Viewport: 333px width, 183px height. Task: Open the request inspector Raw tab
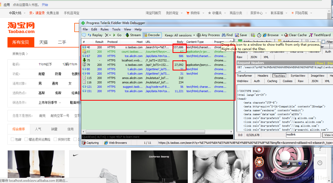pyautogui.click(x=240, y=57)
